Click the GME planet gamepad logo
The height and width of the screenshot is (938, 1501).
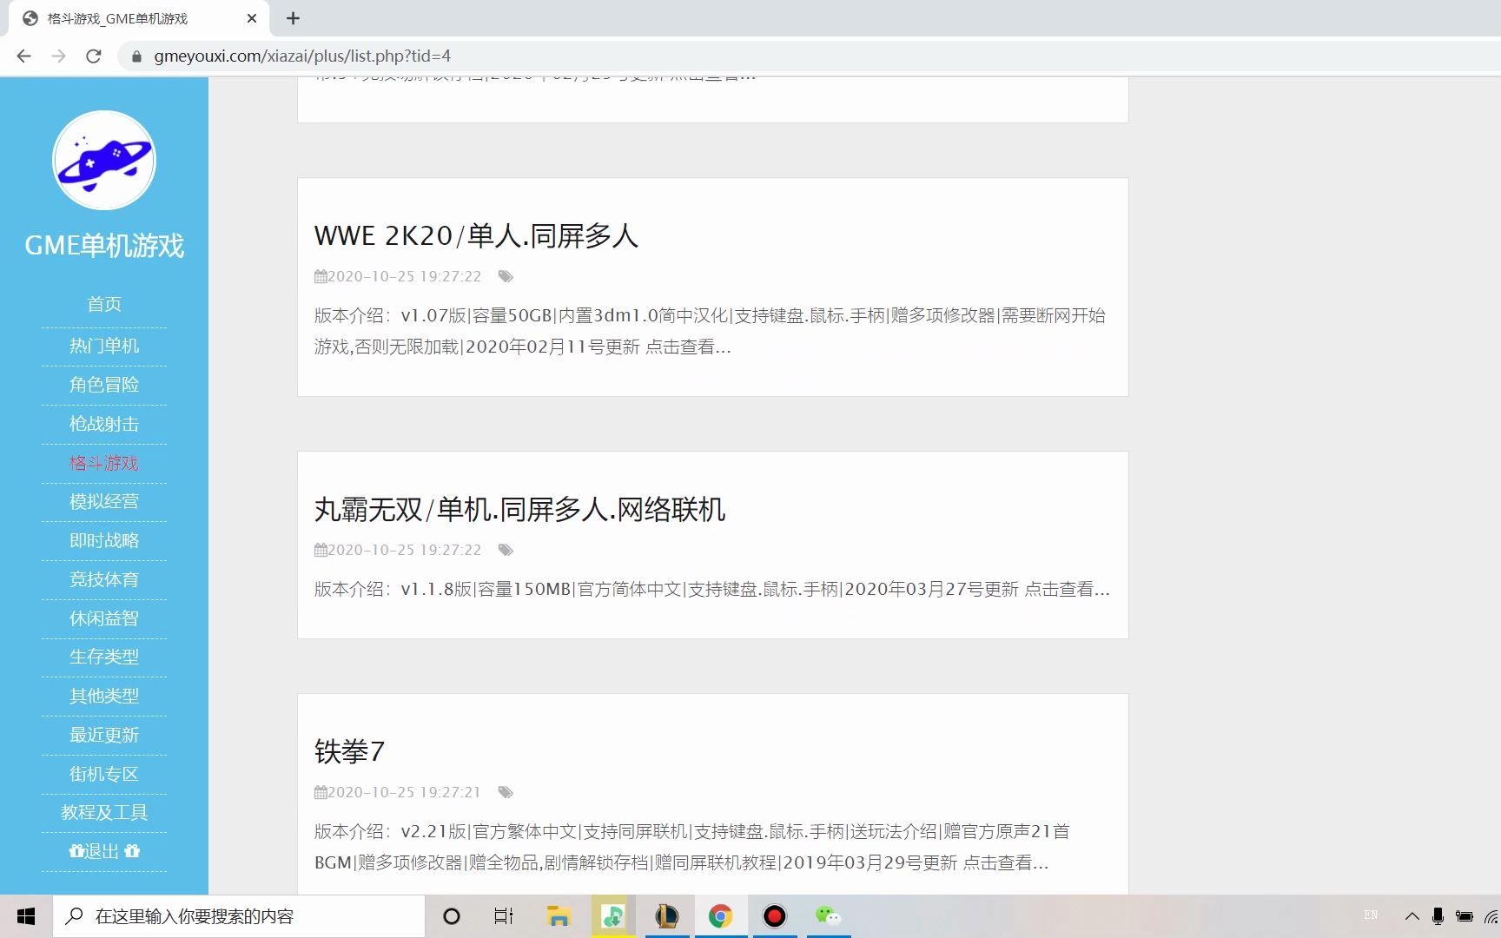(x=104, y=161)
